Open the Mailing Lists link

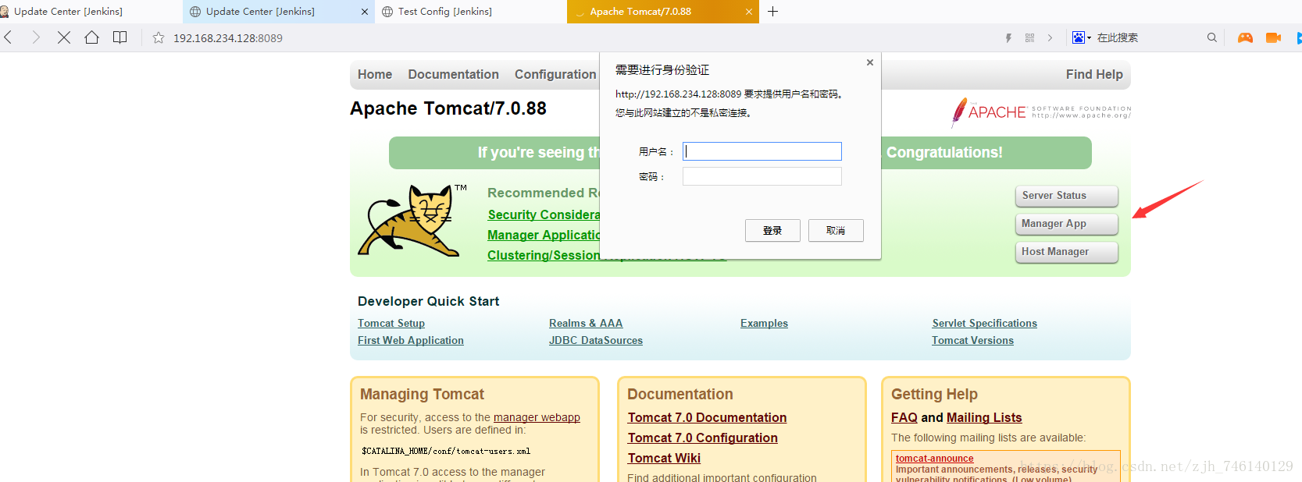984,417
